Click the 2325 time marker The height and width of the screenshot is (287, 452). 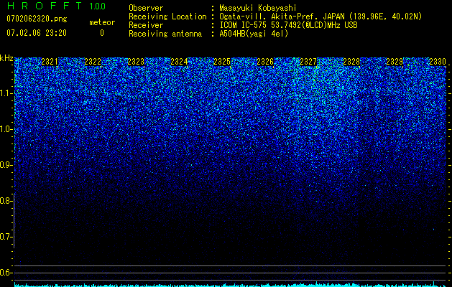222,62
